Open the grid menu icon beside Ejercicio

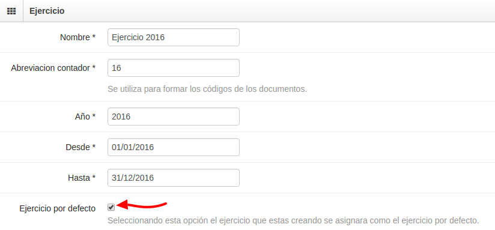pyautogui.click(x=11, y=11)
